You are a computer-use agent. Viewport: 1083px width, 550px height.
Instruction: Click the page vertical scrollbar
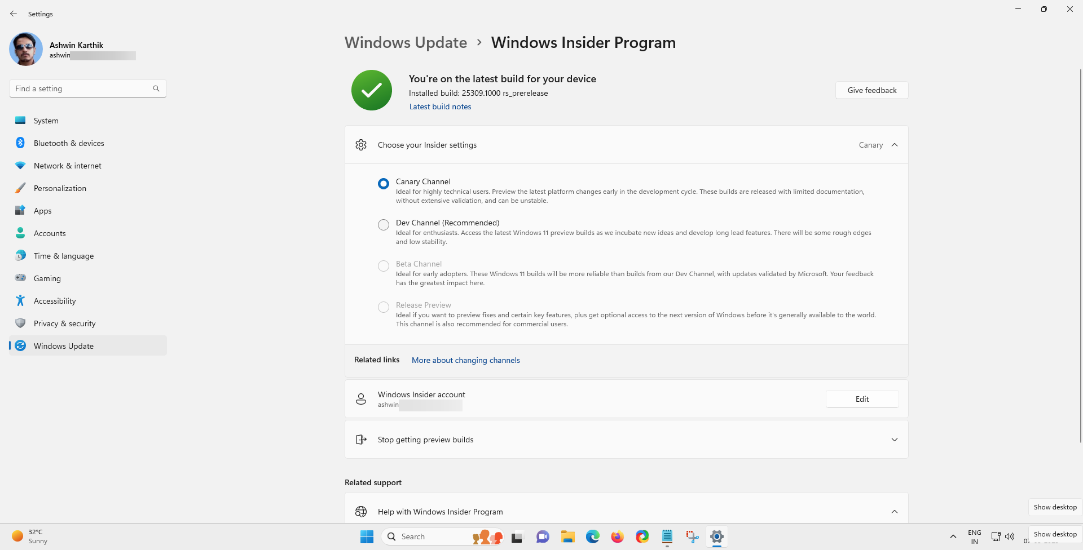[1080, 255]
